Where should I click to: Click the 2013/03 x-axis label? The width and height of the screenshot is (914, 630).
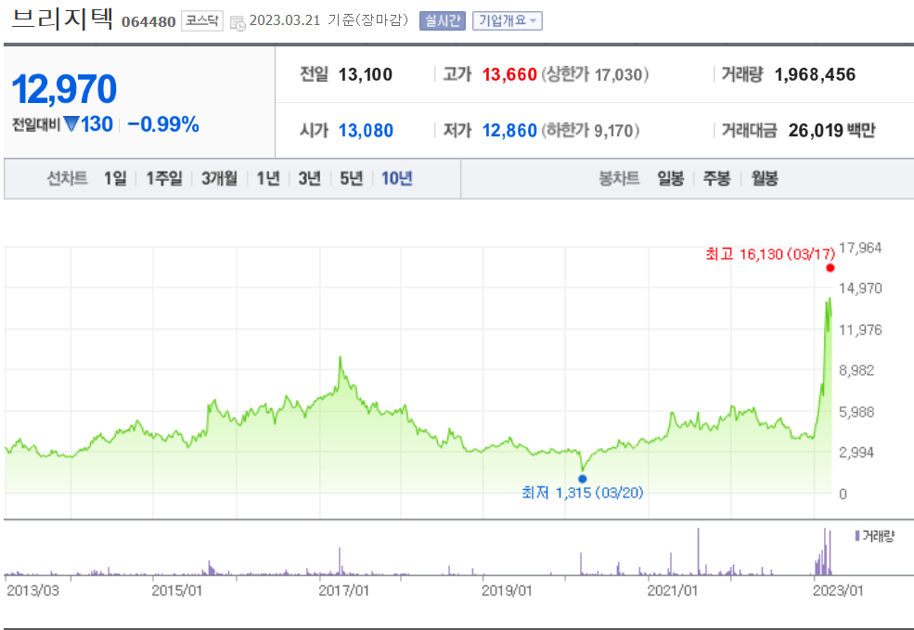tap(32, 590)
